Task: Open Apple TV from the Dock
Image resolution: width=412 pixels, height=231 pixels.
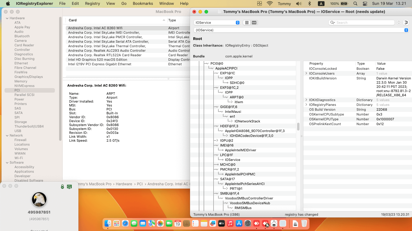Action: coord(222,223)
